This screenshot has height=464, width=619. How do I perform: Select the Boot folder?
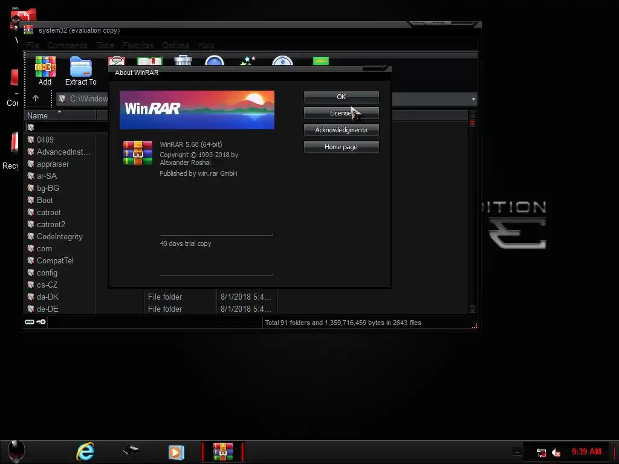click(x=45, y=201)
